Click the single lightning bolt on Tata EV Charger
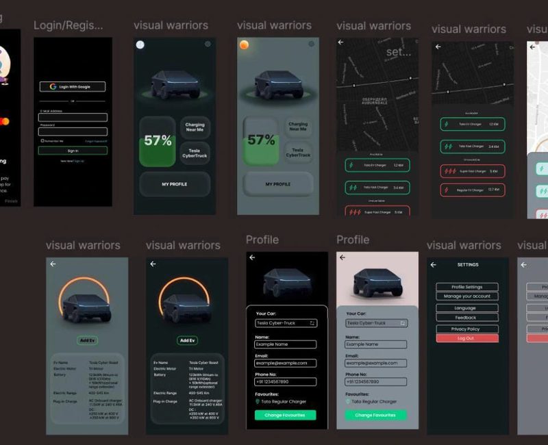This screenshot has width=548, height=445. pos(351,164)
